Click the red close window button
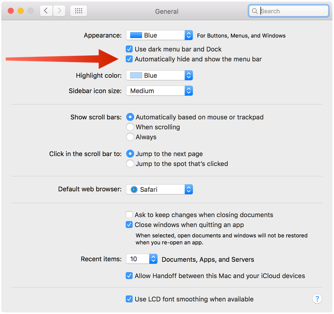 click(11, 11)
